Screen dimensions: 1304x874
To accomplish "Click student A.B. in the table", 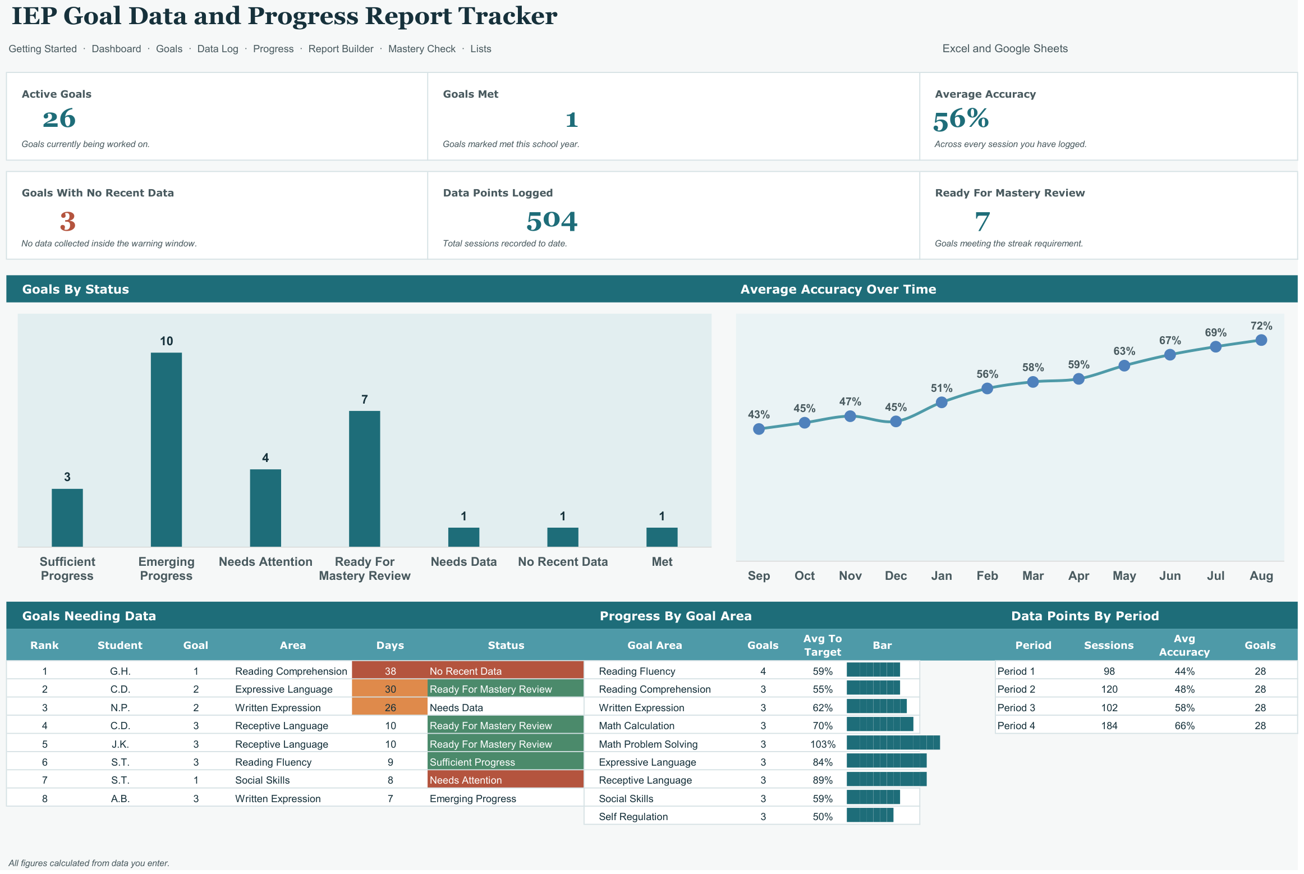I will (x=120, y=798).
